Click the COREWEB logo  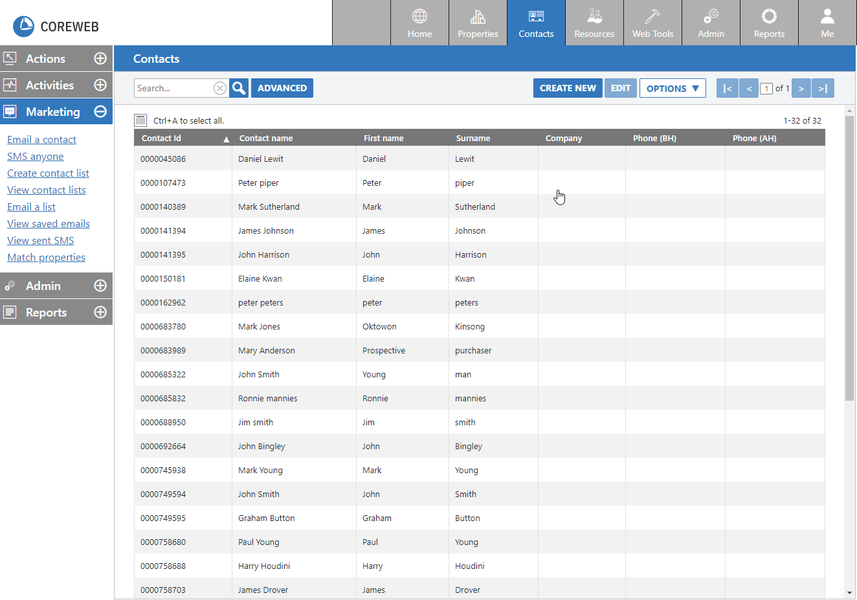(56, 26)
